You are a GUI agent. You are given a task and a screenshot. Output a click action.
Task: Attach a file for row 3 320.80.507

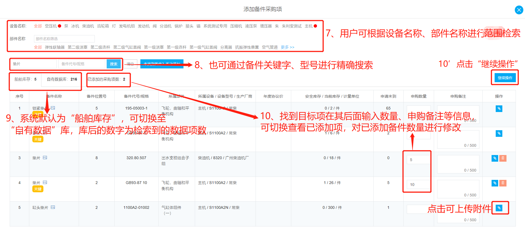click(x=495, y=158)
